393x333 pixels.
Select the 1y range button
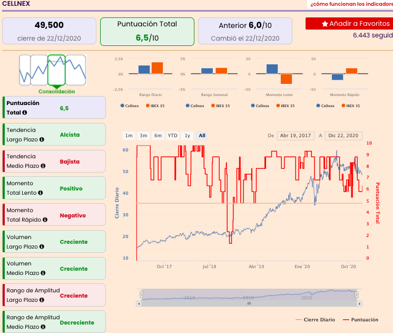(x=187, y=136)
